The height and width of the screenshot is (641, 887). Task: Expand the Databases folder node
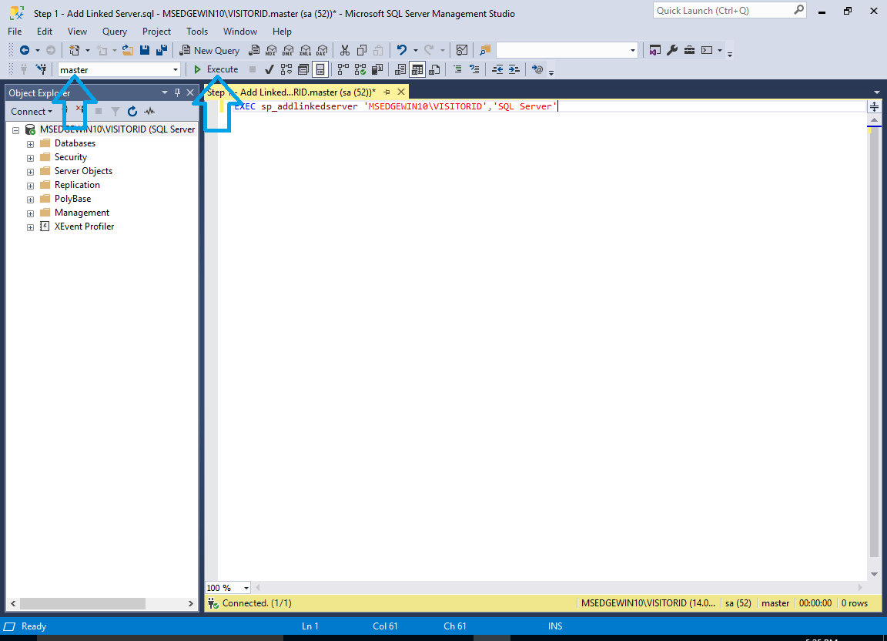click(x=30, y=144)
